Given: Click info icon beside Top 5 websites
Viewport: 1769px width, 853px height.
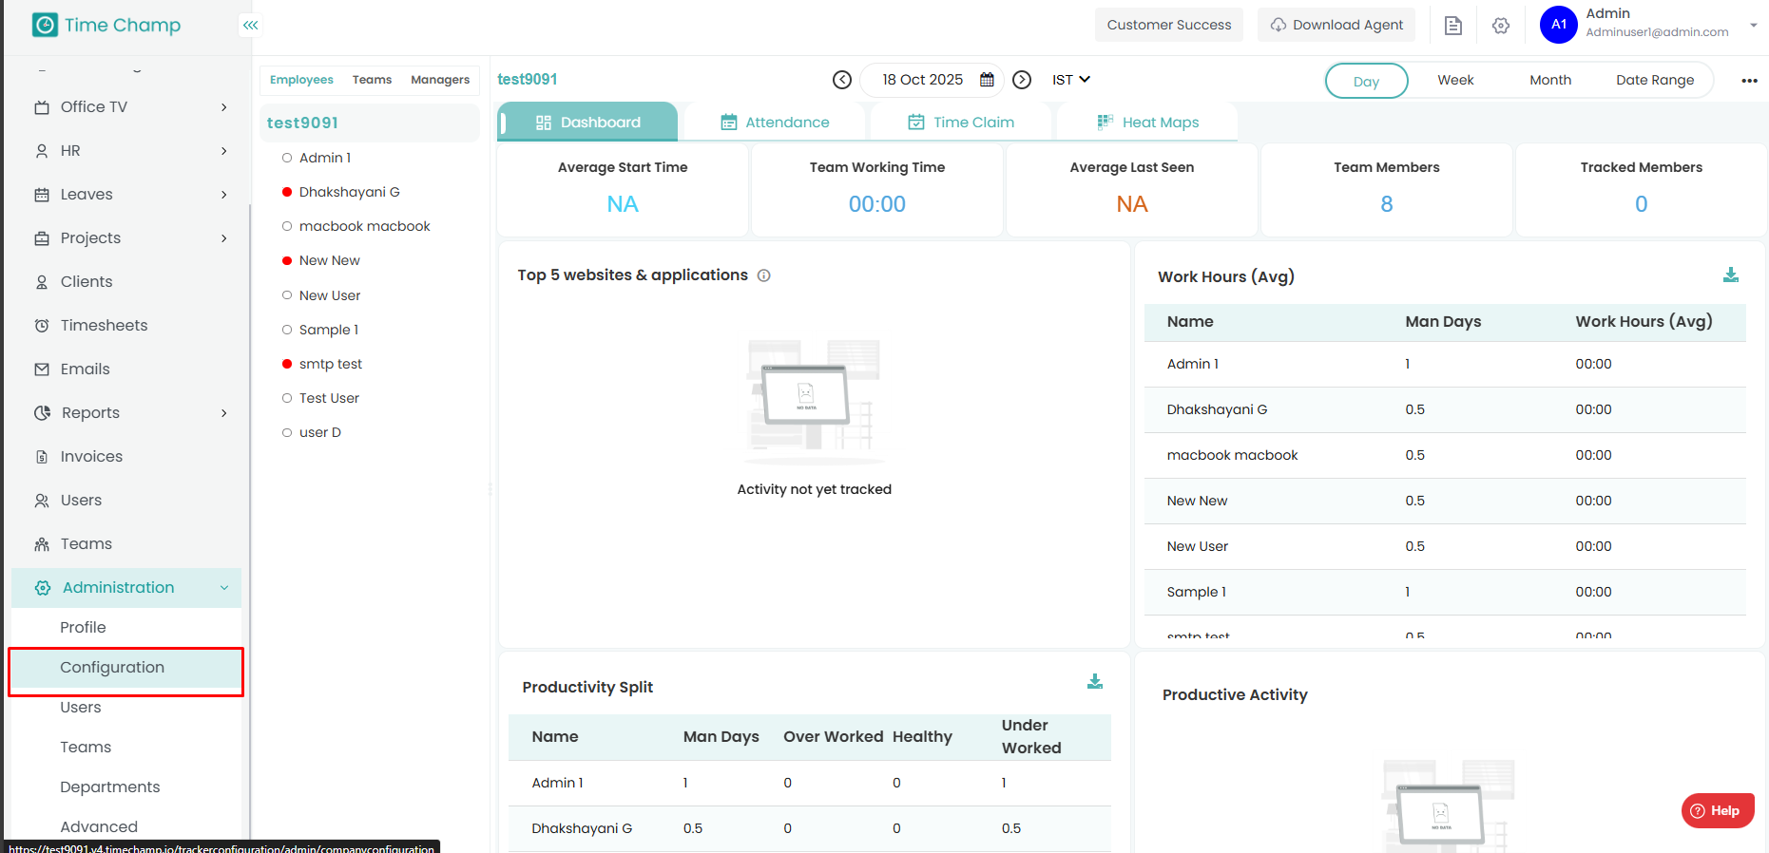Looking at the screenshot, I should 763,275.
